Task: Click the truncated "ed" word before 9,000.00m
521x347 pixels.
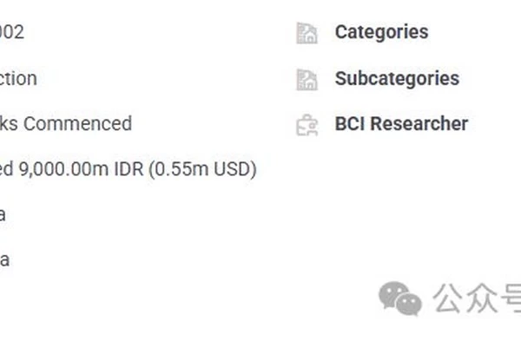Action: [6, 168]
